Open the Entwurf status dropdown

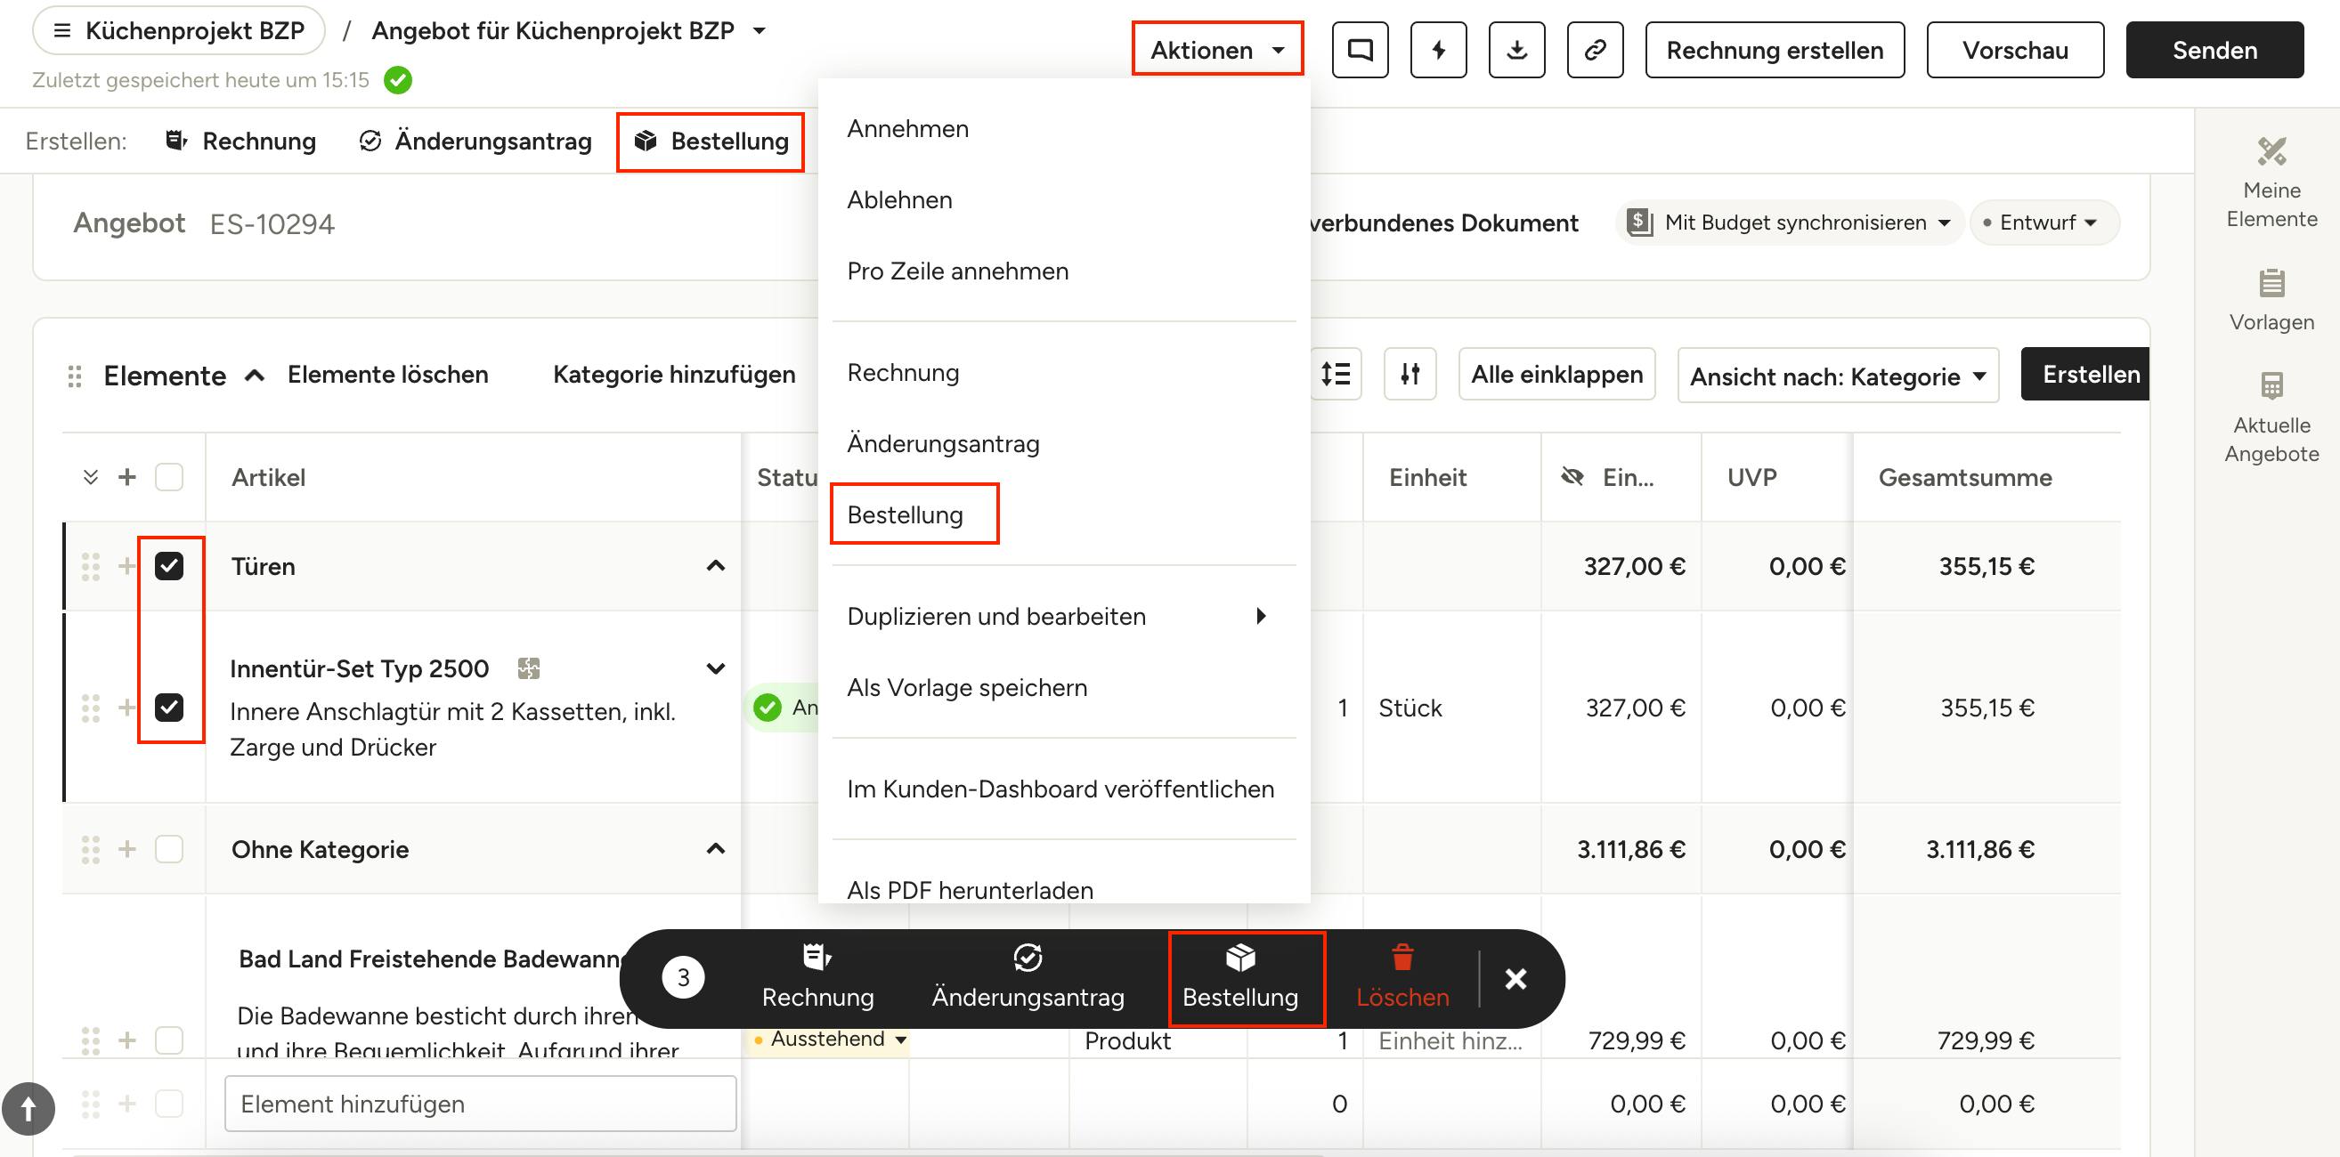click(2043, 222)
